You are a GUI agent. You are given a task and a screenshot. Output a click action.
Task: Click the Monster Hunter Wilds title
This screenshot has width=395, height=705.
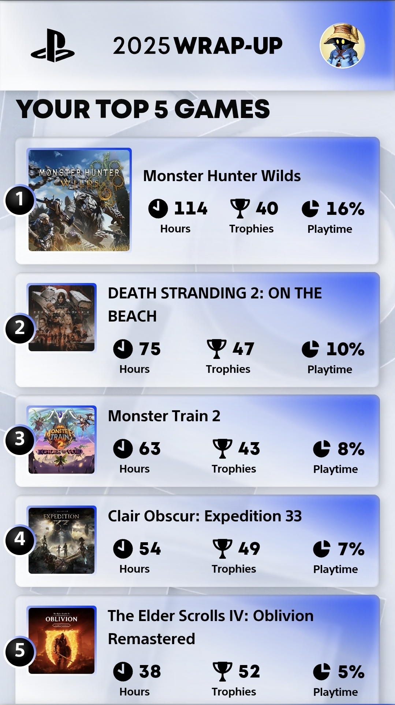(222, 176)
